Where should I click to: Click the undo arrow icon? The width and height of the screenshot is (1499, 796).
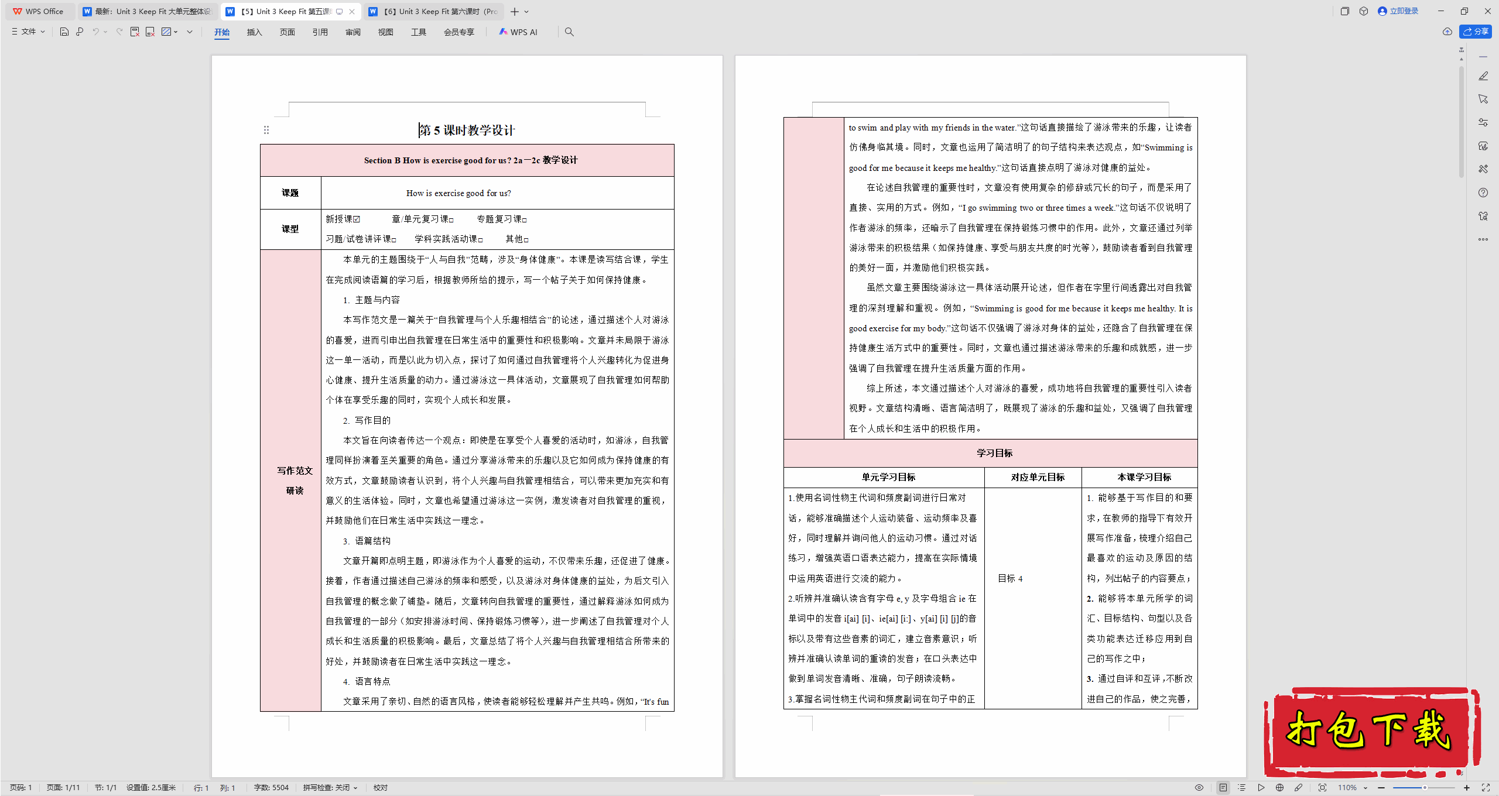pos(95,32)
